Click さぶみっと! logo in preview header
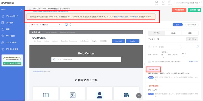Image resolution: width=203 pixels, height=101 pixels. (37, 32)
